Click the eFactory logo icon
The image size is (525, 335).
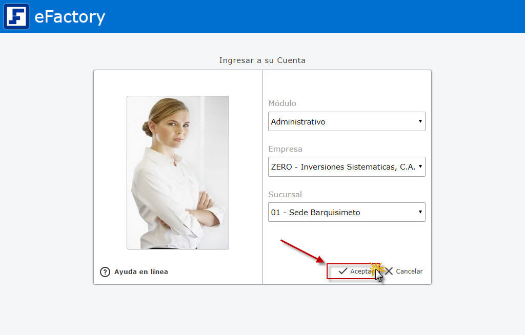click(16, 16)
